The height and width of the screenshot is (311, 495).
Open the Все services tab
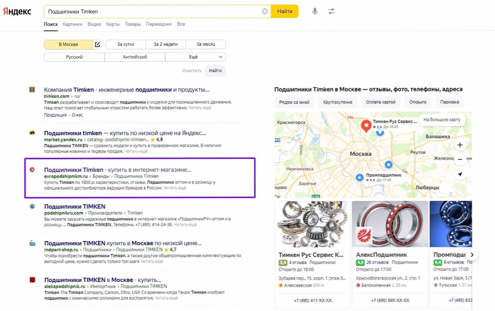(x=181, y=24)
